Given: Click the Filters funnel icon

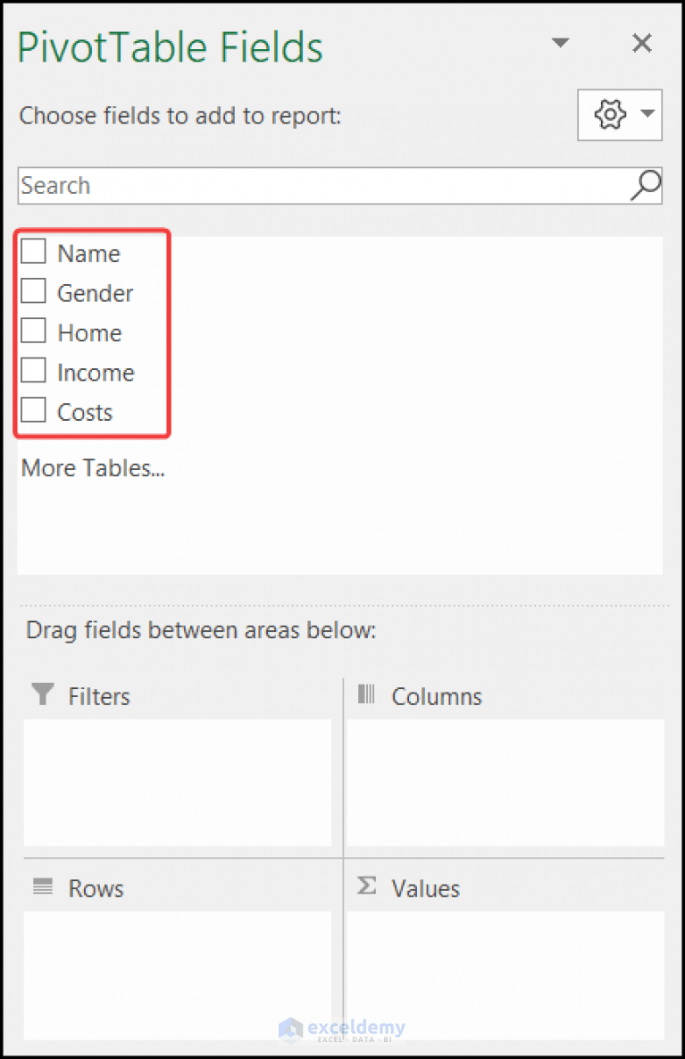Looking at the screenshot, I should point(42,695).
